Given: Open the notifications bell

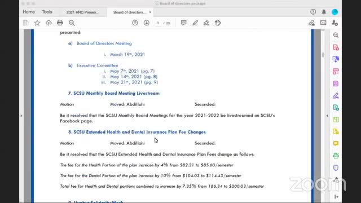Looking at the screenshot, I should click(x=324, y=12).
